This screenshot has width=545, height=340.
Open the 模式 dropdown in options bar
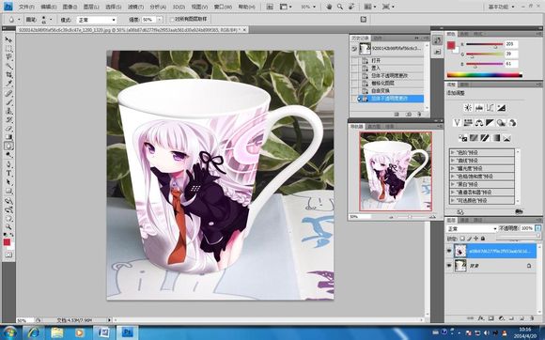[96, 20]
